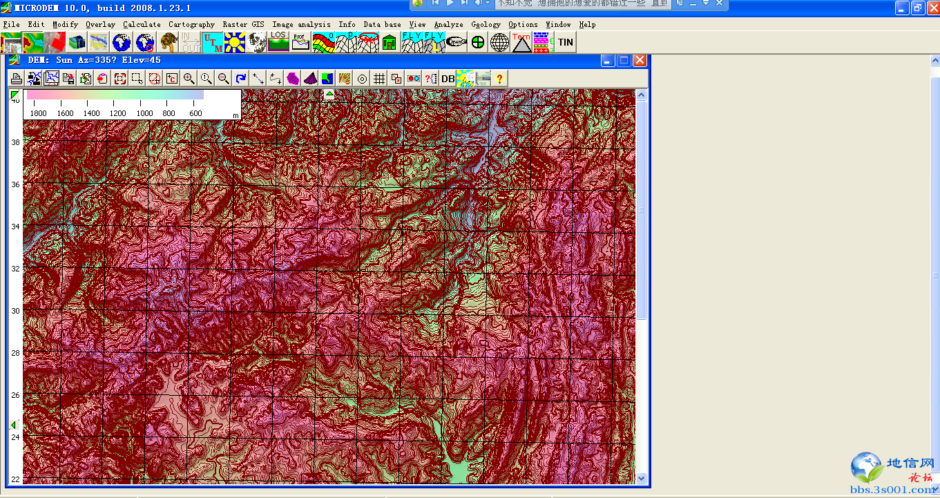940x498 pixels.
Task: Click the wireframe globe grid icon
Action: [x=499, y=42]
